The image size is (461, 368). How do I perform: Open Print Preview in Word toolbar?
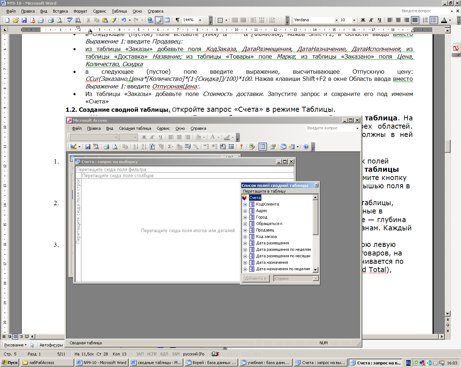tap(59, 20)
